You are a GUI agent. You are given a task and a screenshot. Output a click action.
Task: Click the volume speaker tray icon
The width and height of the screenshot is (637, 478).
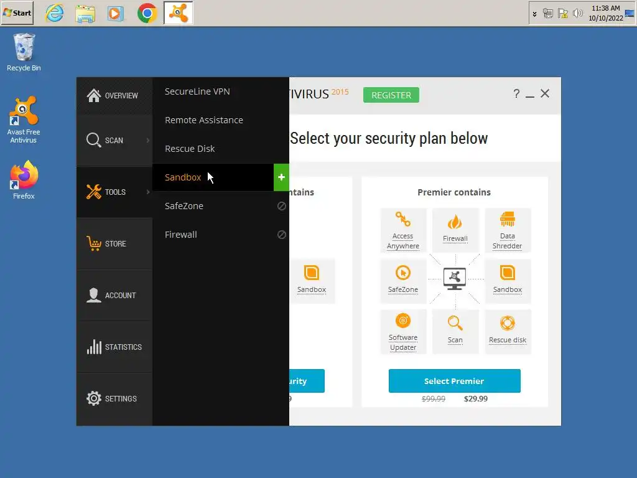[x=577, y=14]
